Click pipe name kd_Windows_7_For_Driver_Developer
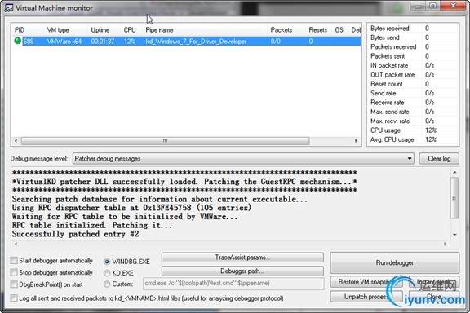Screen dimensions: 470x313 pyautogui.click(x=196, y=42)
